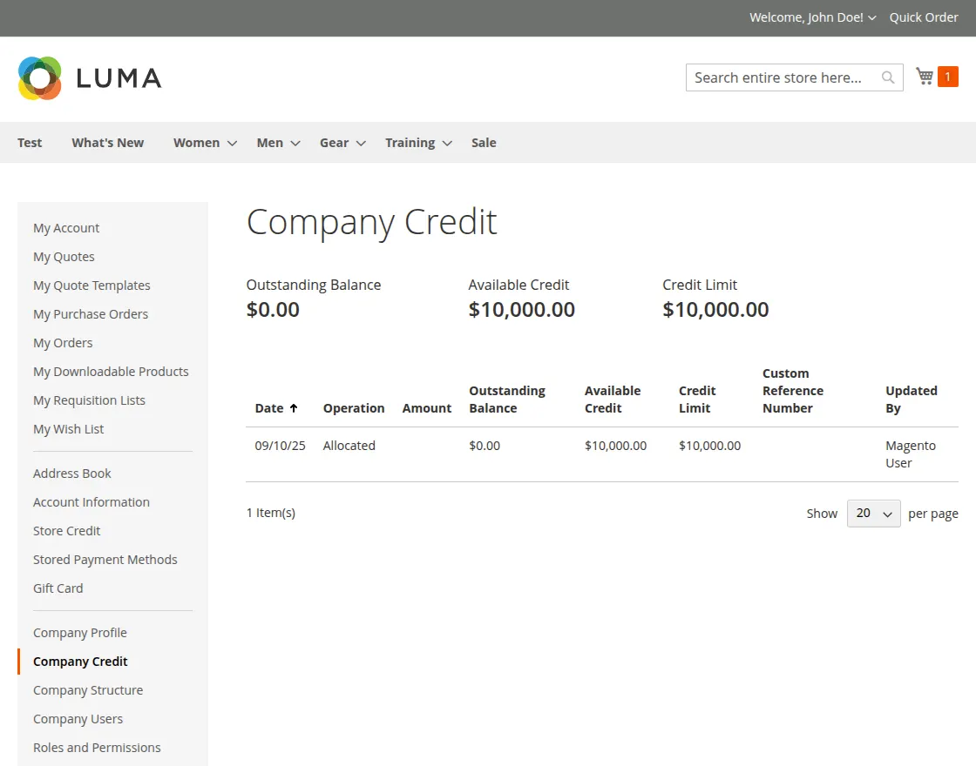Select Company Credit in sidebar

click(80, 662)
